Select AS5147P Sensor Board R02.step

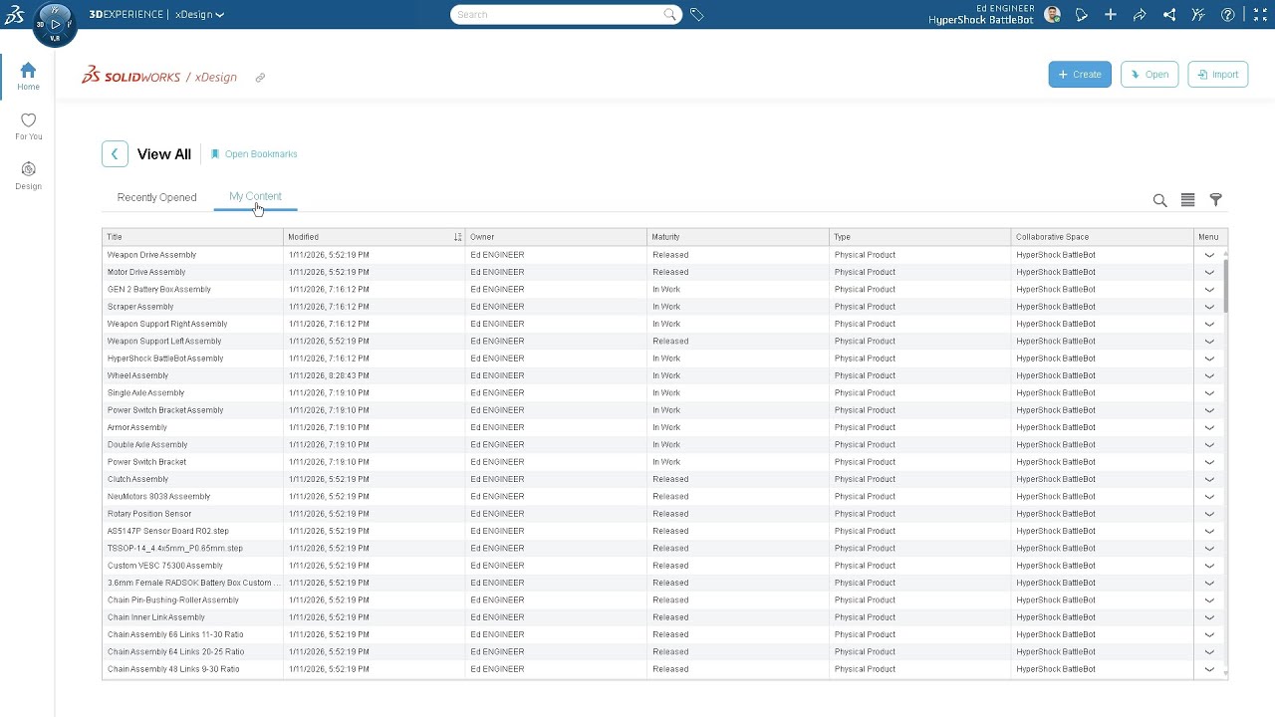click(x=167, y=531)
